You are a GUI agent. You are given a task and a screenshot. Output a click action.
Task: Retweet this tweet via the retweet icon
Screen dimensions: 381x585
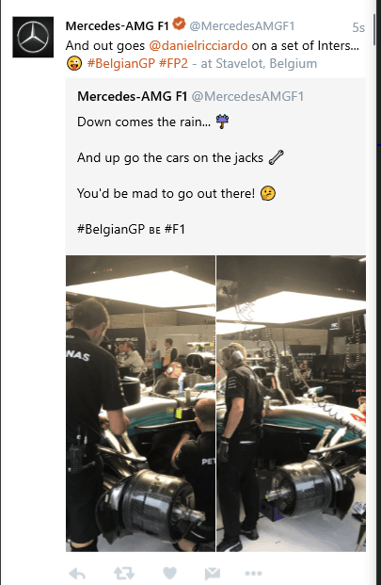point(123,574)
